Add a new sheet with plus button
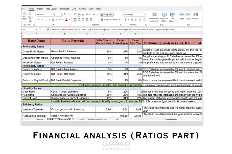Image resolution: width=232 pixels, height=154 pixels. (117, 119)
